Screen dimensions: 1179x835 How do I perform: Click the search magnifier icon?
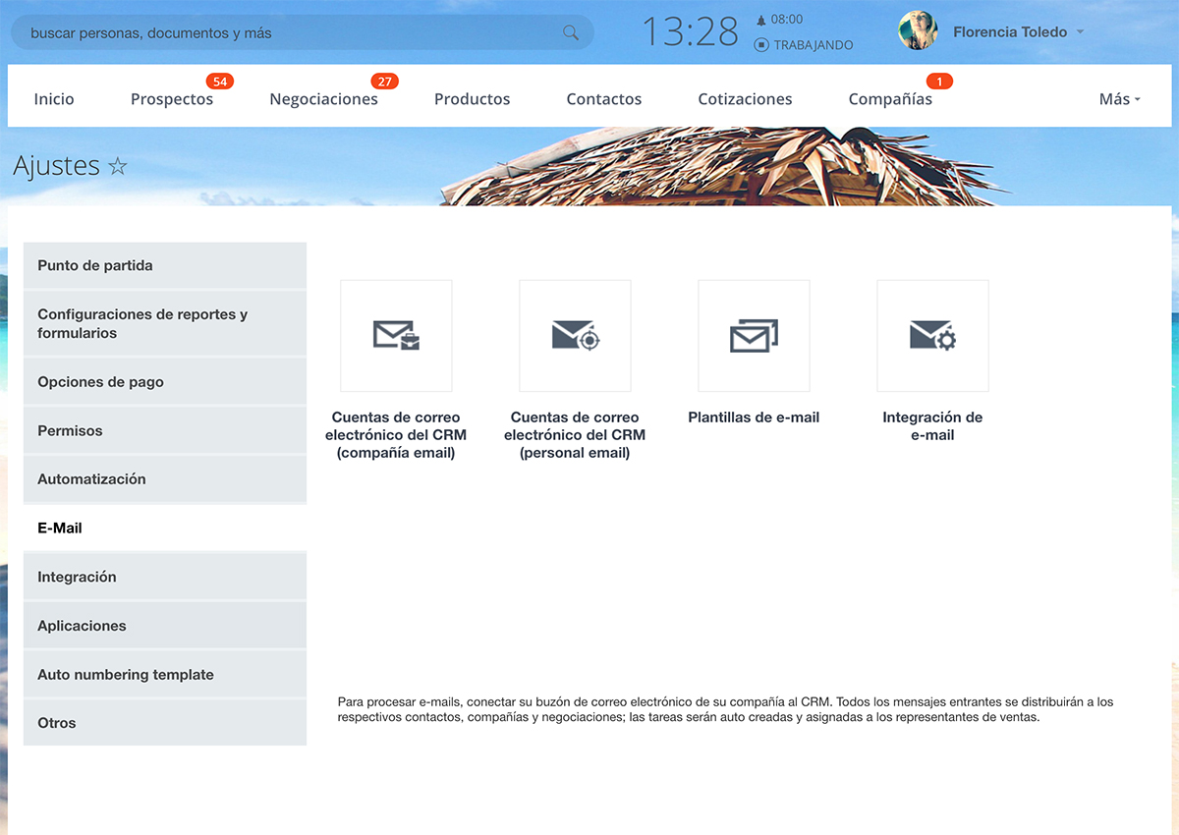[571, 32]
